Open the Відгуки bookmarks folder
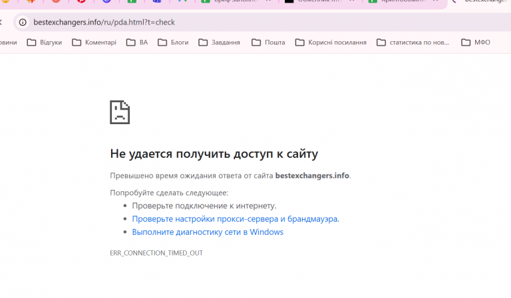511x298 pixels. (x=45, y=42)
